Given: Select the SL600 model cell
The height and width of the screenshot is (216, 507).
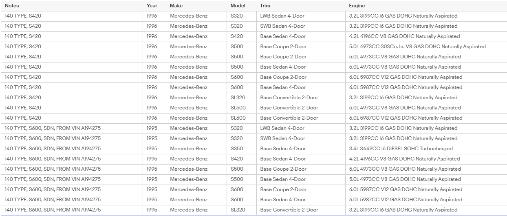Looking at the screenshot, I should [241, 118].
